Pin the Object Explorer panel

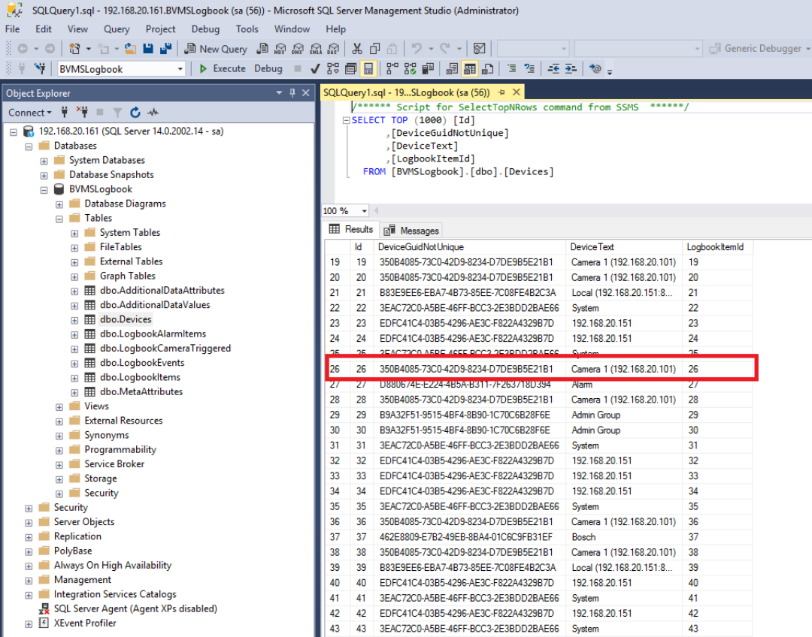(292, 93)
